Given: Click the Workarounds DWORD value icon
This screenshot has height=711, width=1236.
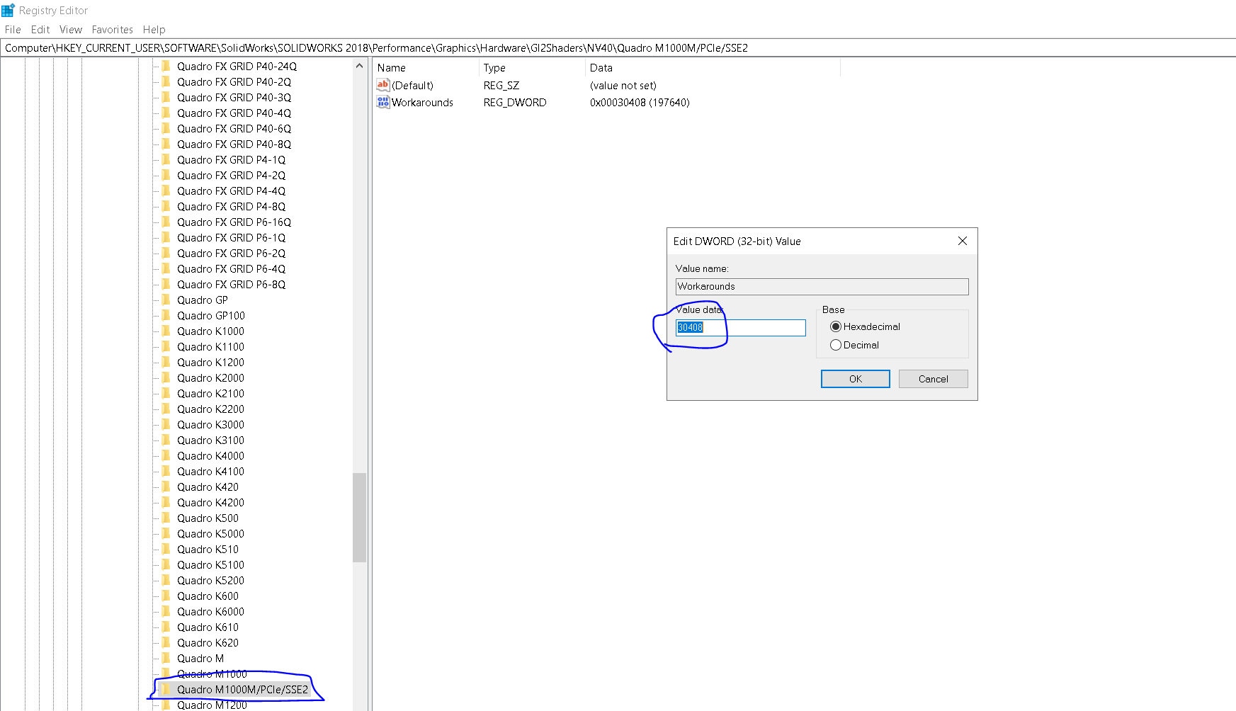Looking at the screenshot, I should tap(383, 103).
